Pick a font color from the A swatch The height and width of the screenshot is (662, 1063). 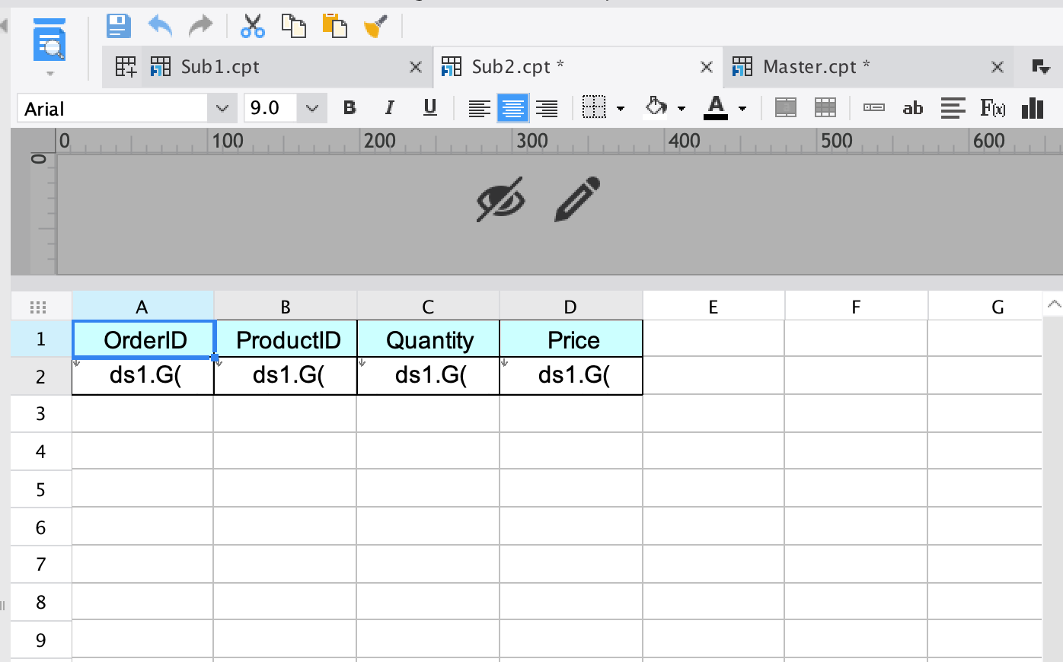click(x=716, y=108)
